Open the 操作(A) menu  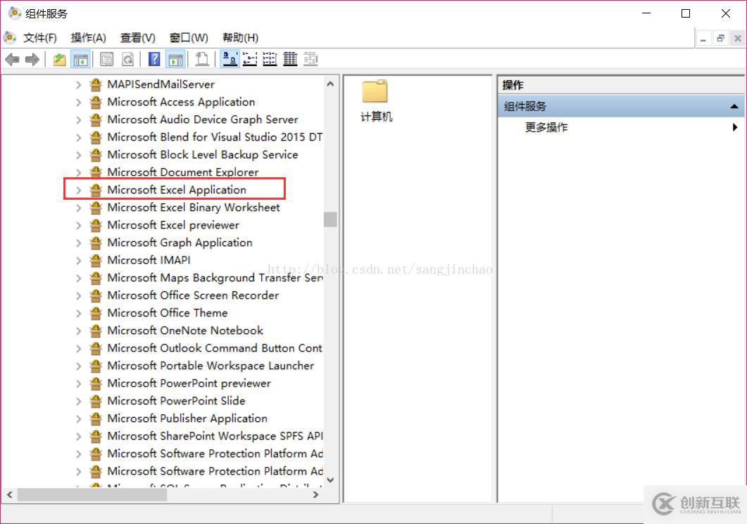(x=88, y=37)
